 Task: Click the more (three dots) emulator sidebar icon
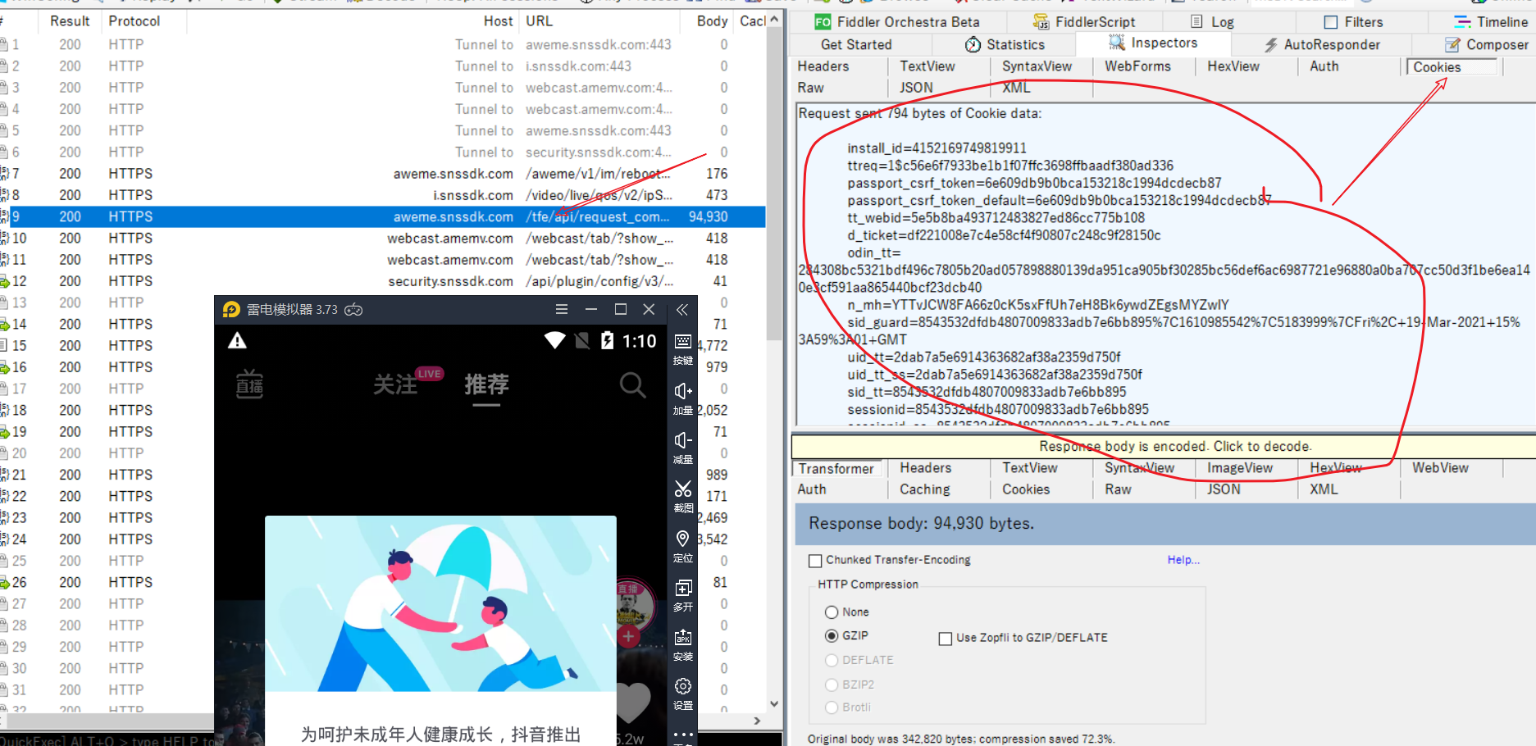(682, 735)
